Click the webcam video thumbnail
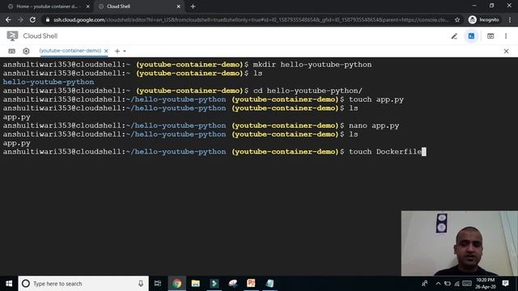Image resolution: width=518 pixels, height=291 pixels. tap(460, 243)
